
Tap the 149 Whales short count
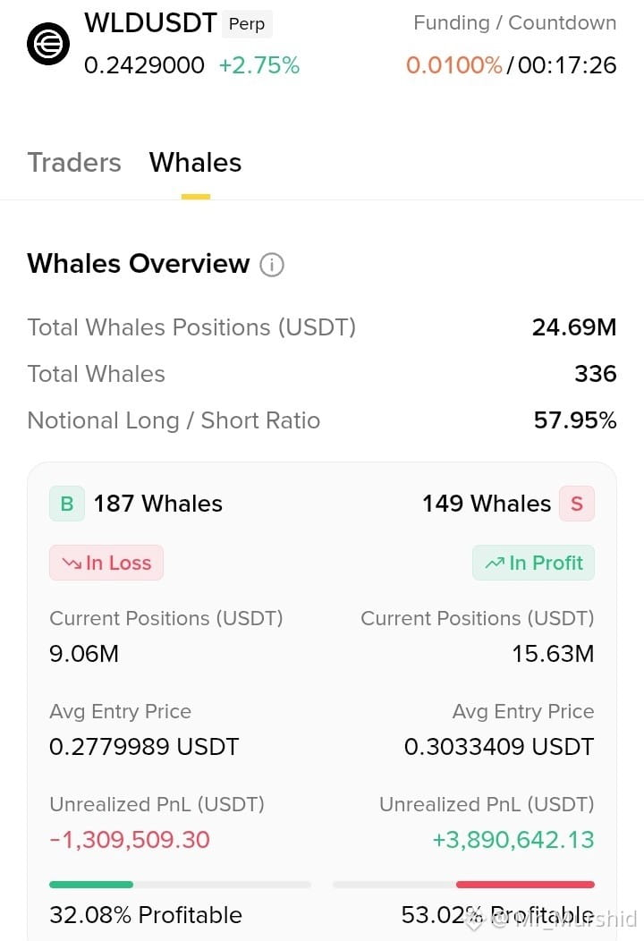coord(487,504)
